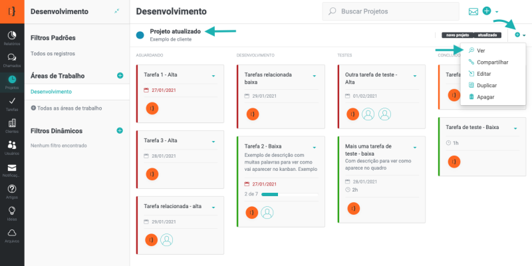Expand the Tarefa de teste - Baixa dropdown
The image size is (532, 266).
pyautogui.click(x=515, y=128)
